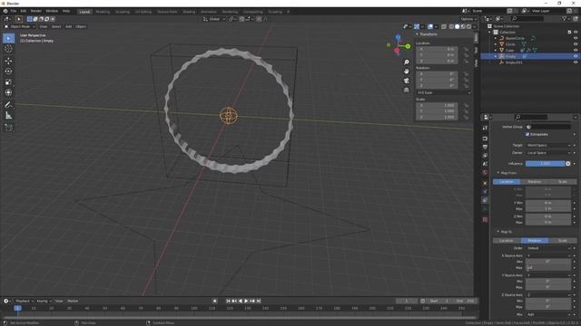The height and width of the screenshot is (326, 581).
Task: Click the timeline Playback button
Action: tap(25, 302)
